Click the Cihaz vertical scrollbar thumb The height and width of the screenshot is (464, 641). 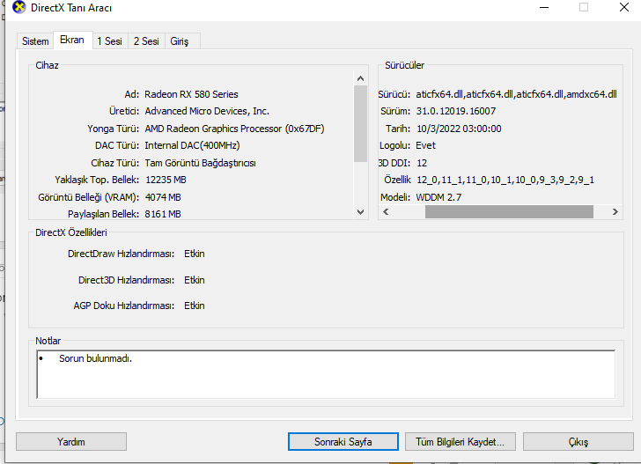click(360, 123)
